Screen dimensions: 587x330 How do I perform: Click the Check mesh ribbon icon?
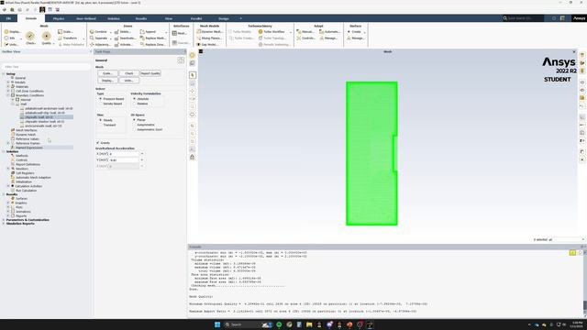click(x=30, y=36)
